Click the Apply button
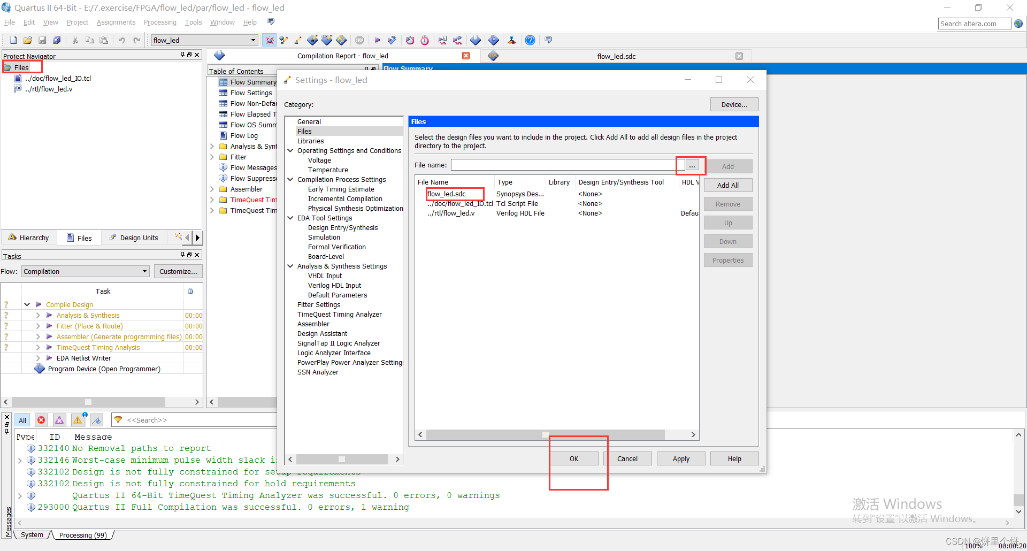This screenshot has height=551, width=1027. coord(681,458)
